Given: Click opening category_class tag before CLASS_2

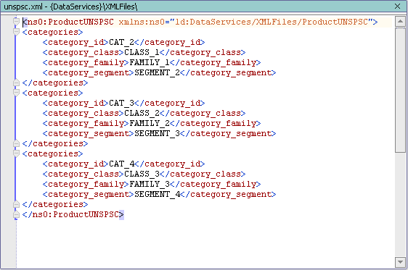Looking at the screenshot, I should pos(83,113).
